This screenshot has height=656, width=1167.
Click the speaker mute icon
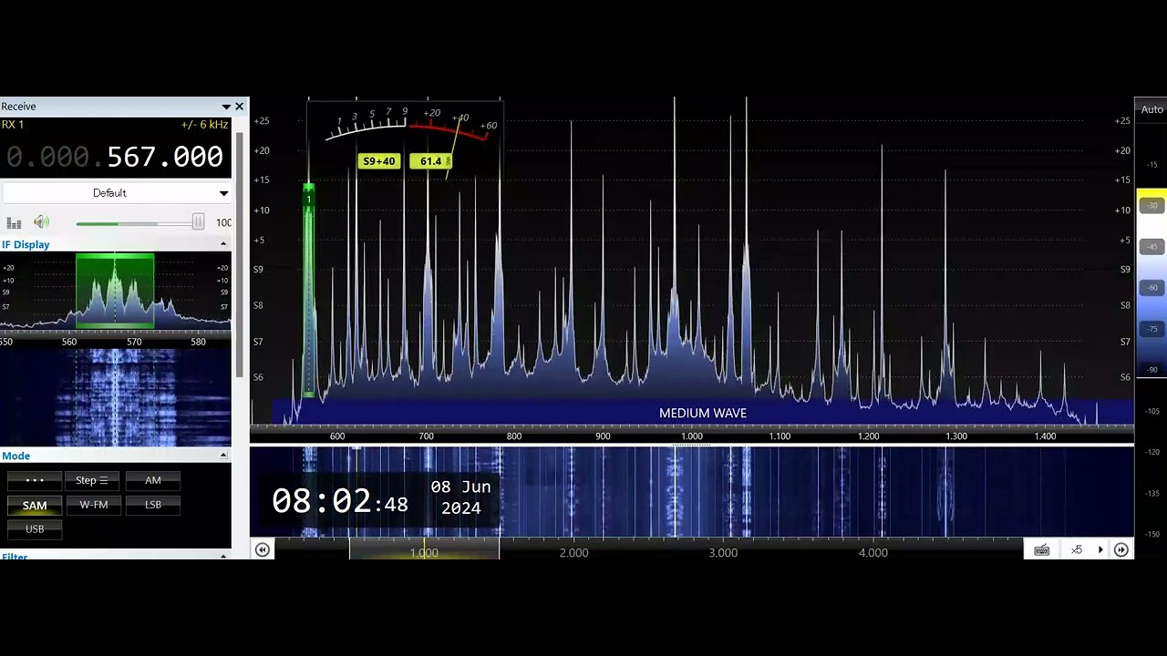(x=41, y=221)
